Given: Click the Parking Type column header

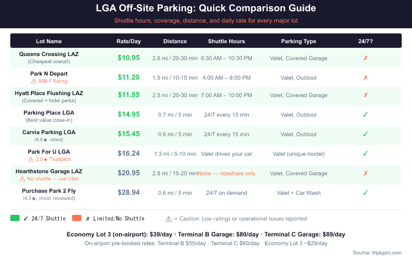Looking at the screenshot, I should 299,41.
